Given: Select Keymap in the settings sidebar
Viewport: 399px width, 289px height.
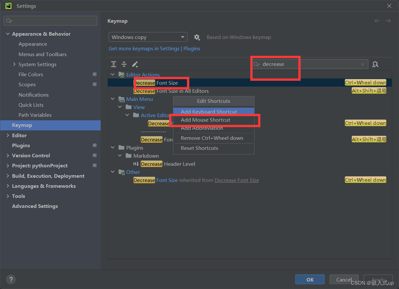Looking at the screenshot, I should point(50,125).
